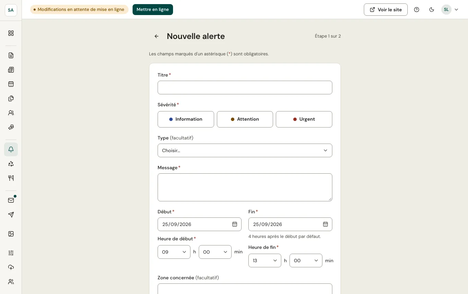Open the paper plane send icon in sidebar
Screen dimensions: 468x294
pos(11,215)
